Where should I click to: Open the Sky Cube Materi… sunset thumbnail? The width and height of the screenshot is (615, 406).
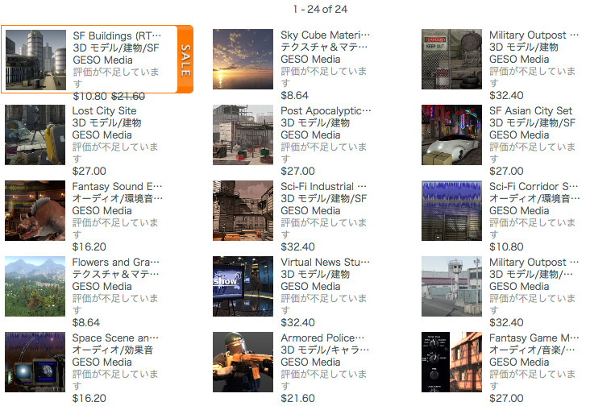point(243,59)
